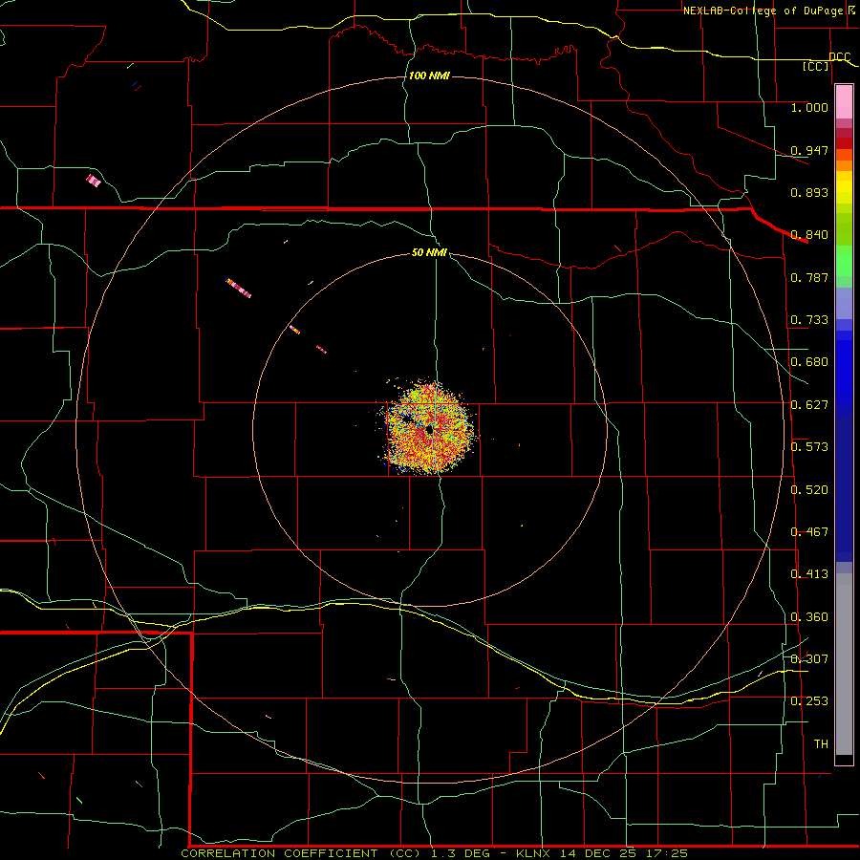Click the 0.360 scale value
The height and width of the screenshot is (860, 860).
click(809, 617)
